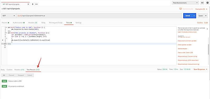Click the blue Send button
The image size is (210, 99).
[188, 16]
